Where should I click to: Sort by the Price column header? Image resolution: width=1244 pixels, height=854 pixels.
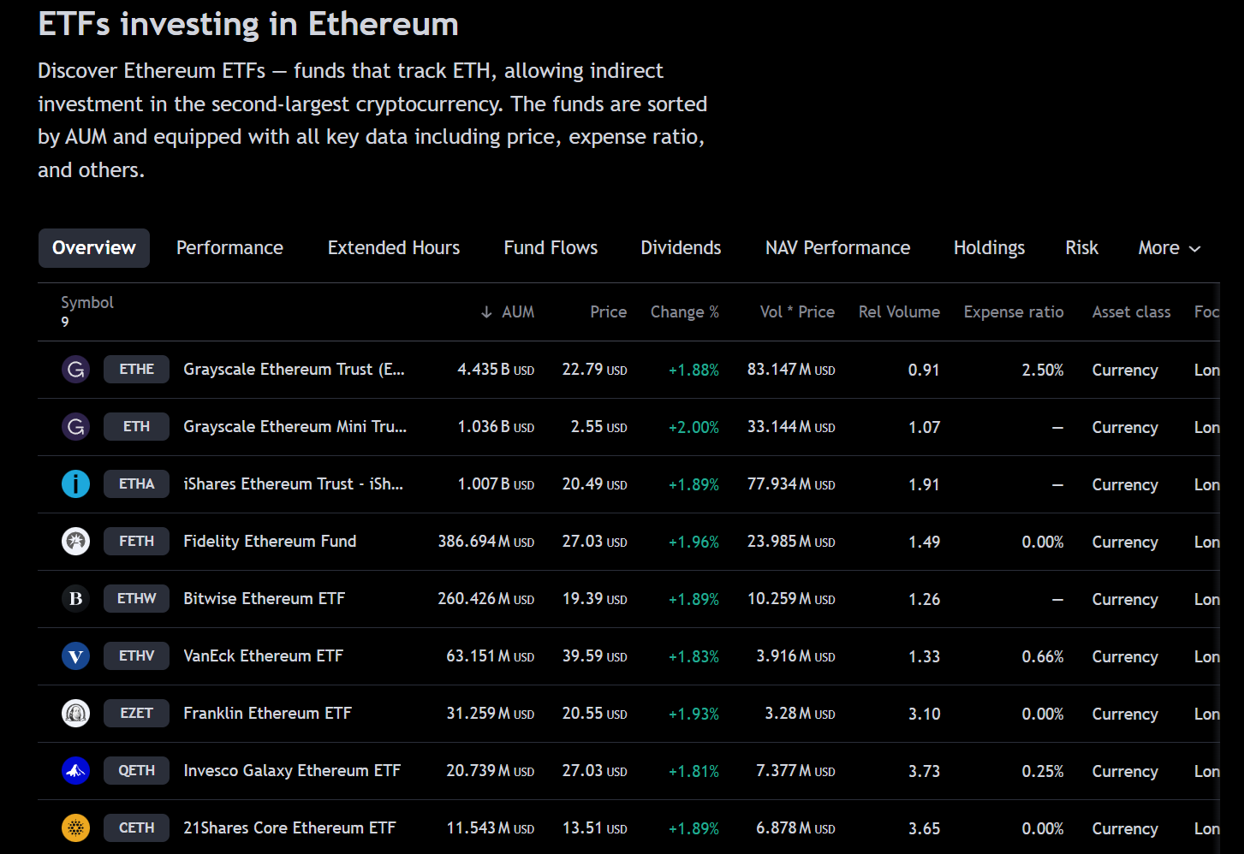pyautogui.click(x=608, y=312)
